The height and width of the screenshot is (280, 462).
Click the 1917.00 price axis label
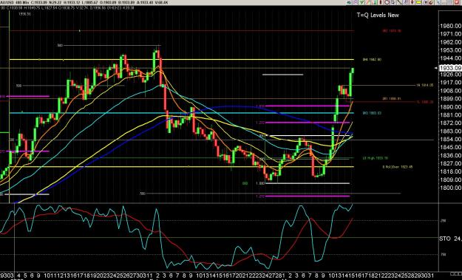pyautogui.click(x=450, y=83)
